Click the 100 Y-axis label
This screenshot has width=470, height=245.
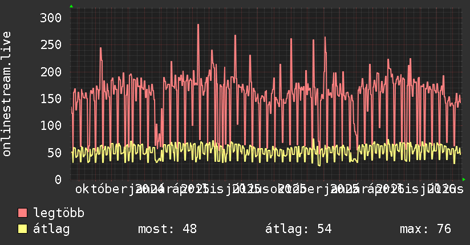tap(51, 125)
